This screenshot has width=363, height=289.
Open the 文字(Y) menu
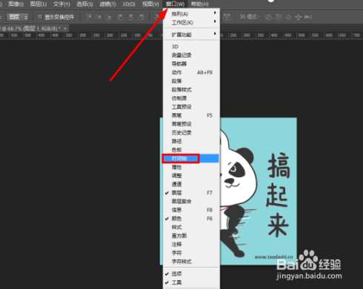61,4
